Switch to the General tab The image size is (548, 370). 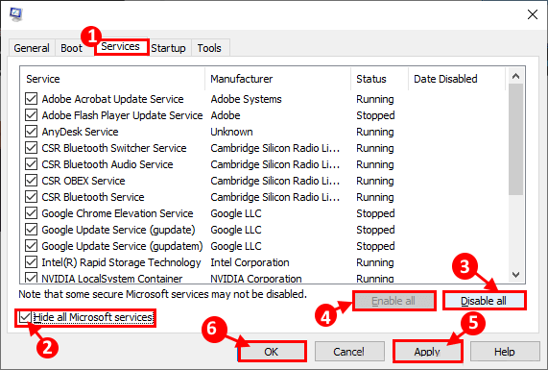(x=32, y=48)
